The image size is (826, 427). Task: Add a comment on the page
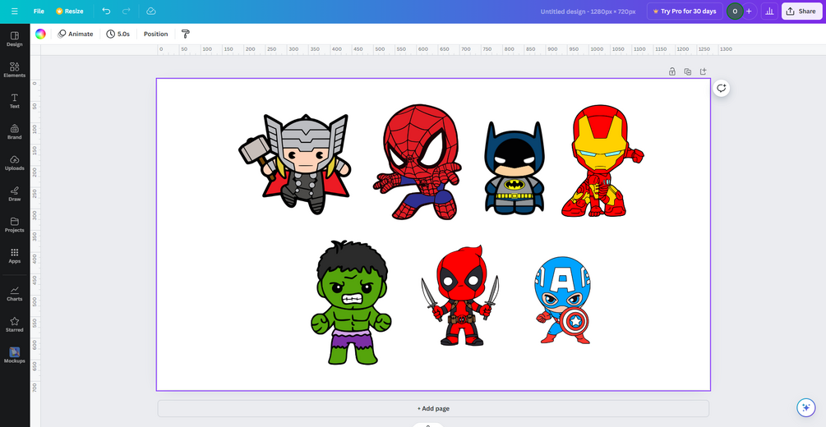pyautogui.click(x=722, y=88)
